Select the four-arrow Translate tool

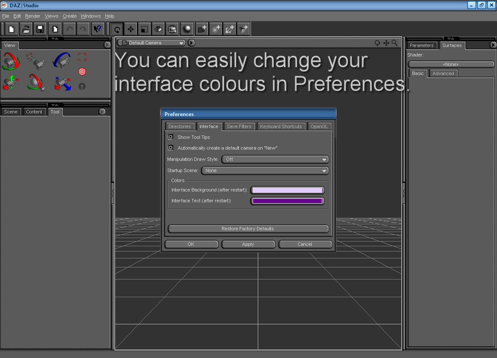tap(130, 29)
